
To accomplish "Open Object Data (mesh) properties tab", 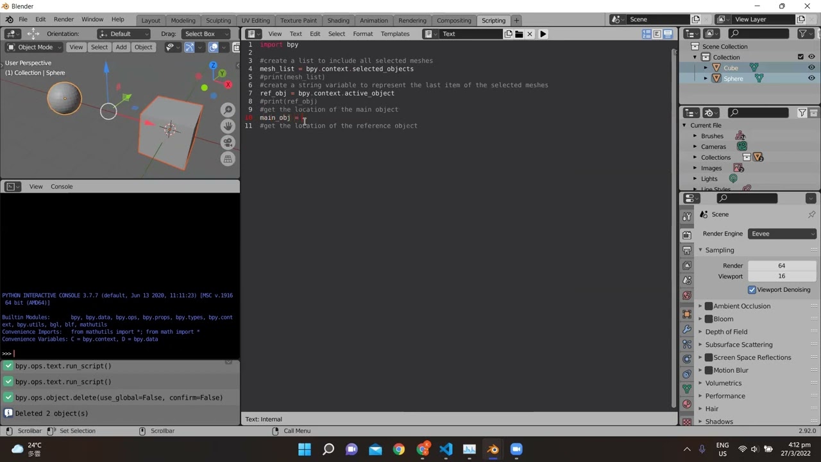I will click(687, 389).
